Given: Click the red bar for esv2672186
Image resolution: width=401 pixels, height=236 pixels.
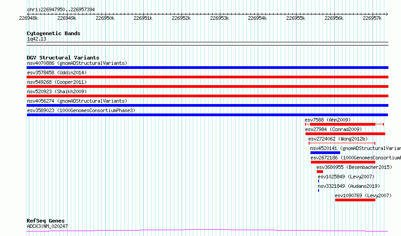Looking at the screenshot, I should point(343,162).
